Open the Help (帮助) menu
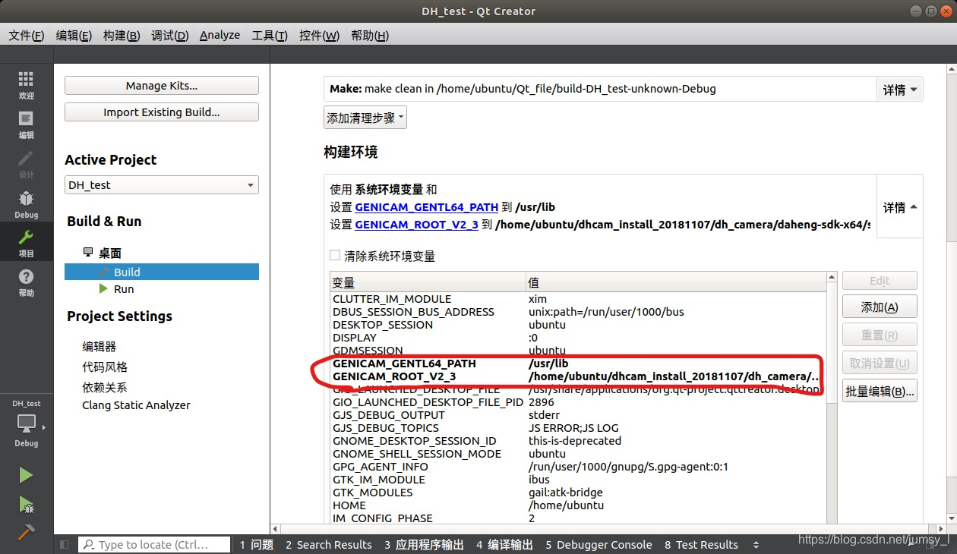Image resolution: width=957 pixels, height=554 pixels. [370, 36]
